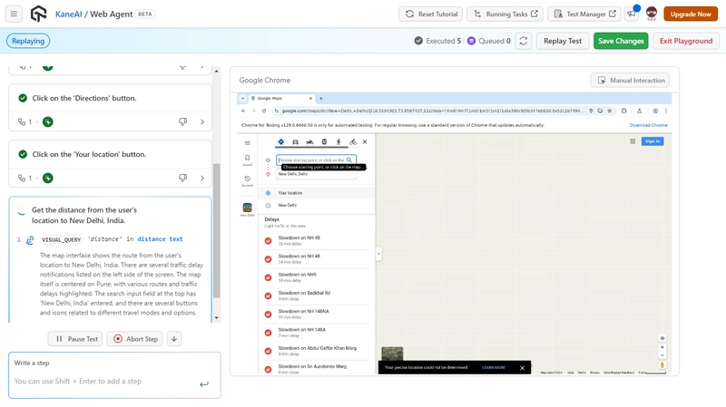726x407 pixels.
Task: Click the refresh icon next to Queued
Action: click(524, 41)
